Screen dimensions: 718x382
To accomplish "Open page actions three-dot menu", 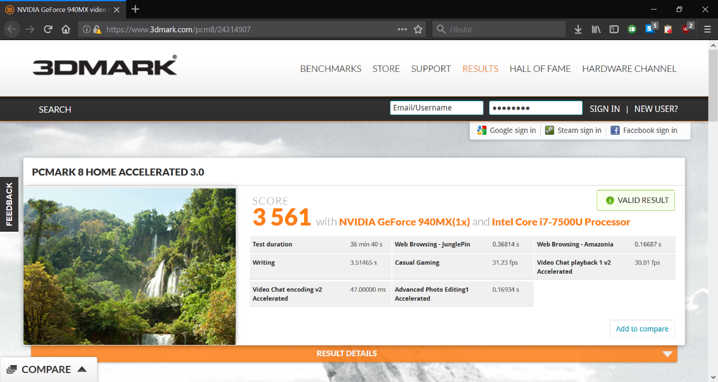I will 402,29.
